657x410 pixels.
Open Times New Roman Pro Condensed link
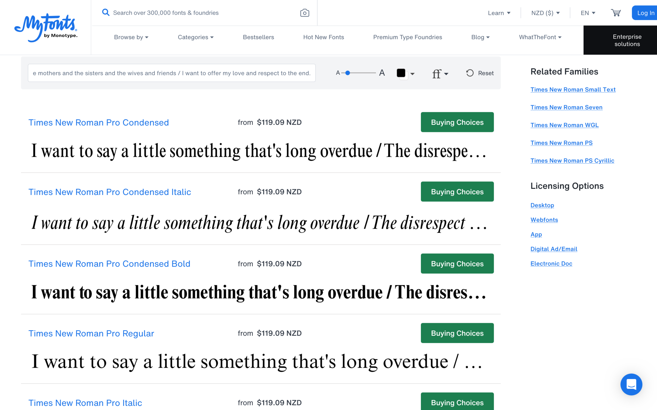coord(99,122)
